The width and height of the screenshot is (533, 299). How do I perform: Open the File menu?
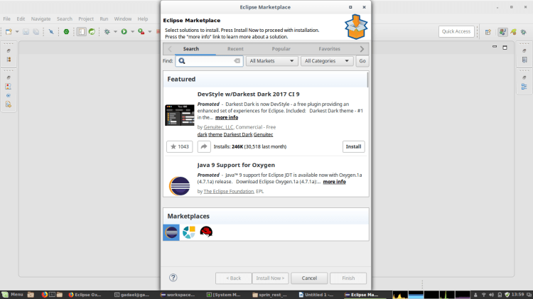tap(7, 18)
